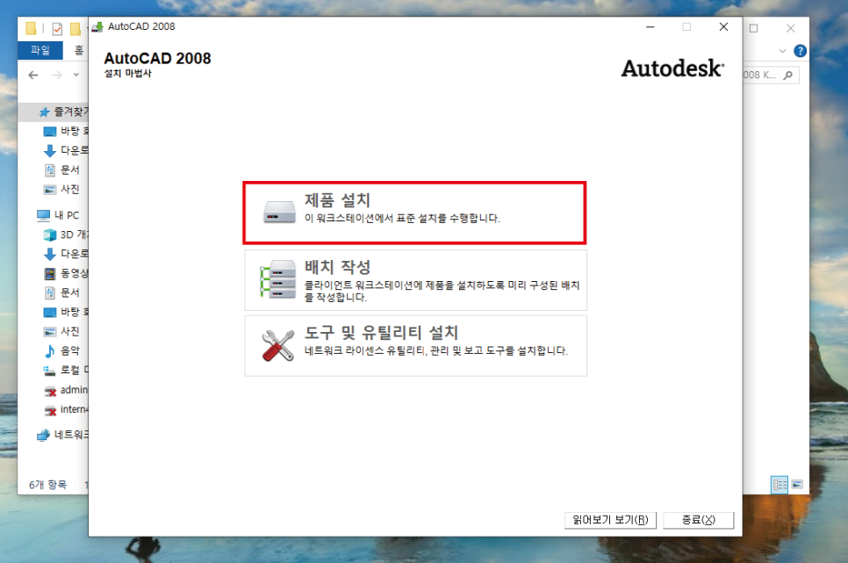This screenshot has width=848, height=563.
Task: Go forward in File Explorer
Action: 57,75
